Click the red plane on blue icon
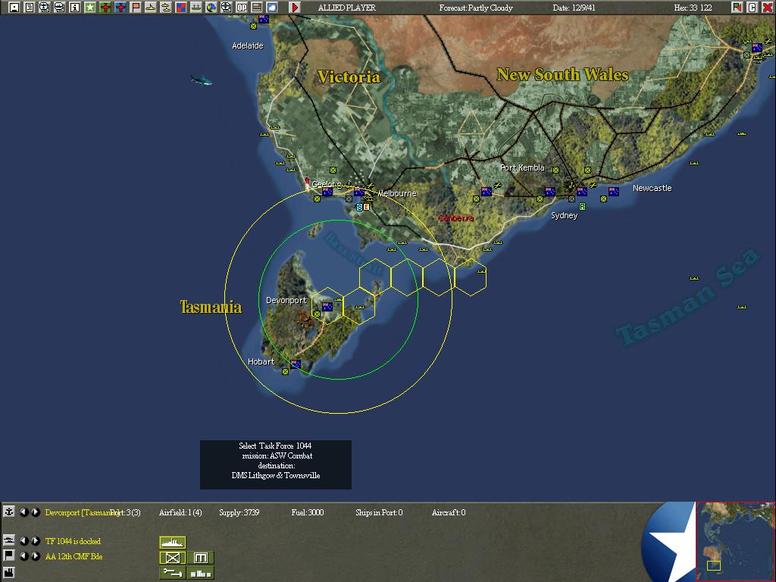 [x=120, y=8]
